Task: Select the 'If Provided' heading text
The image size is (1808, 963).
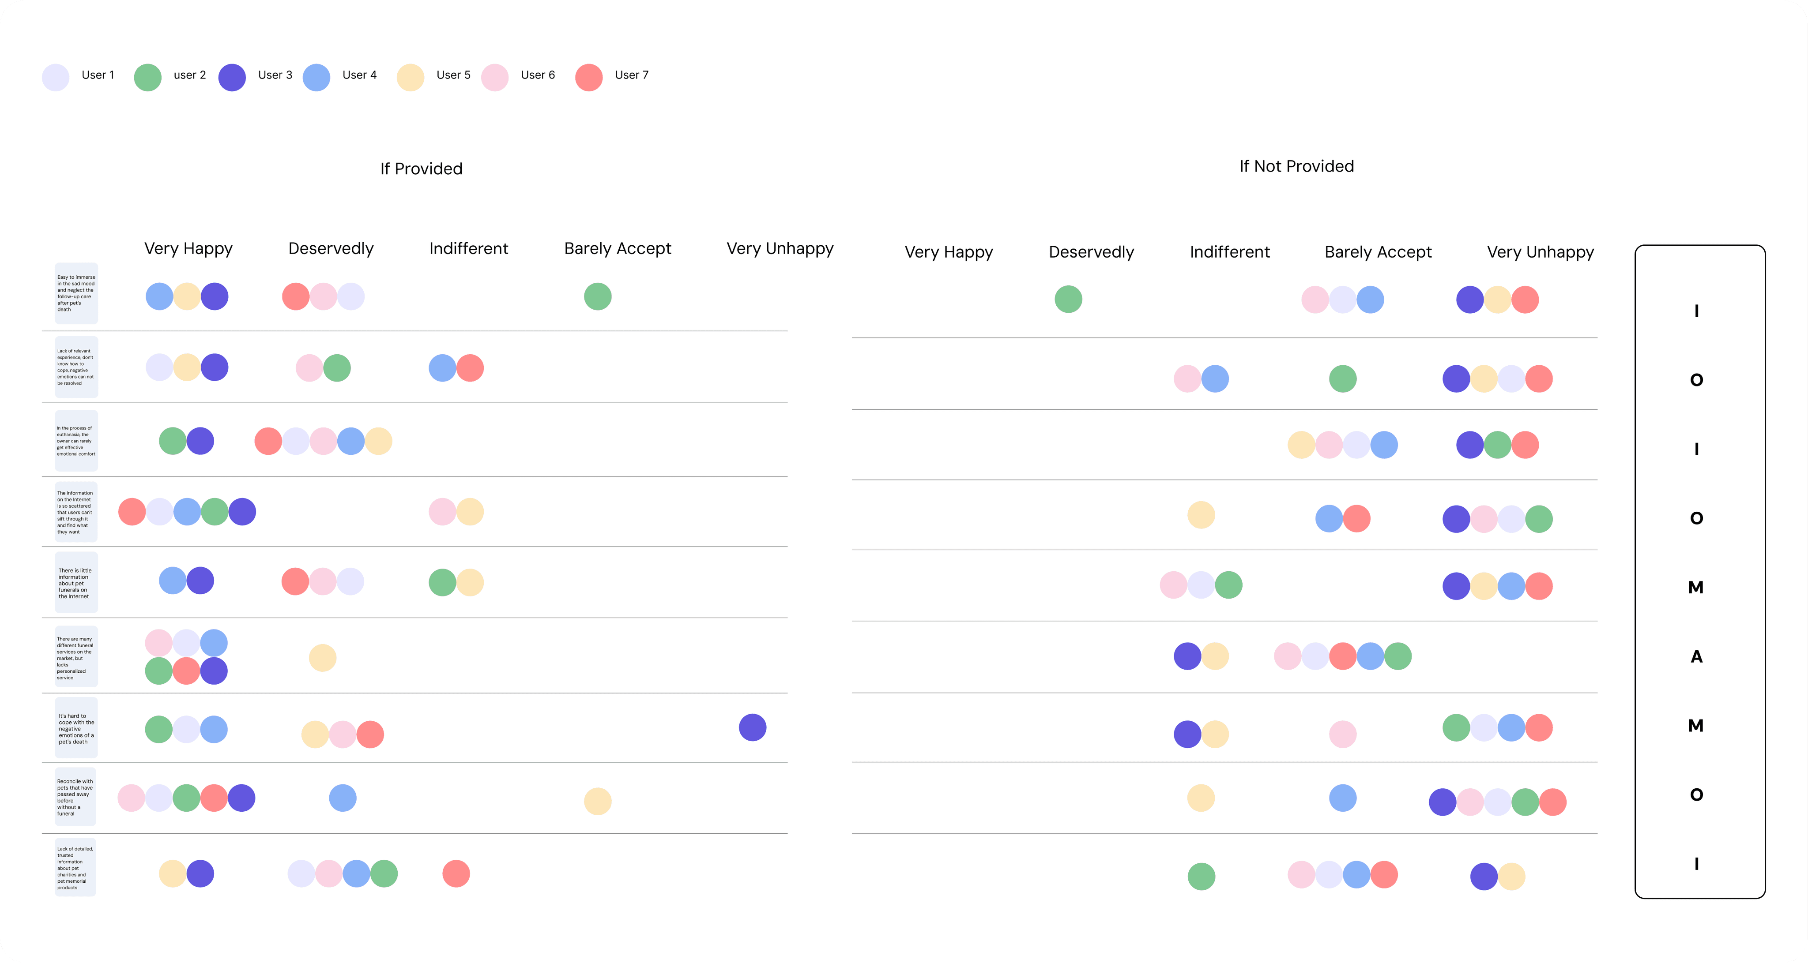Action: click(421, 169)
